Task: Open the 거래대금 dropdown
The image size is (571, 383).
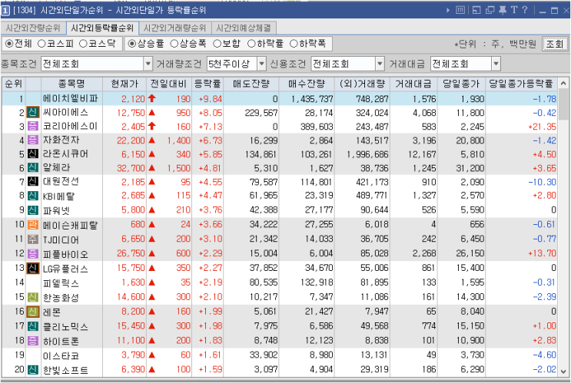Action: point(496,64)
